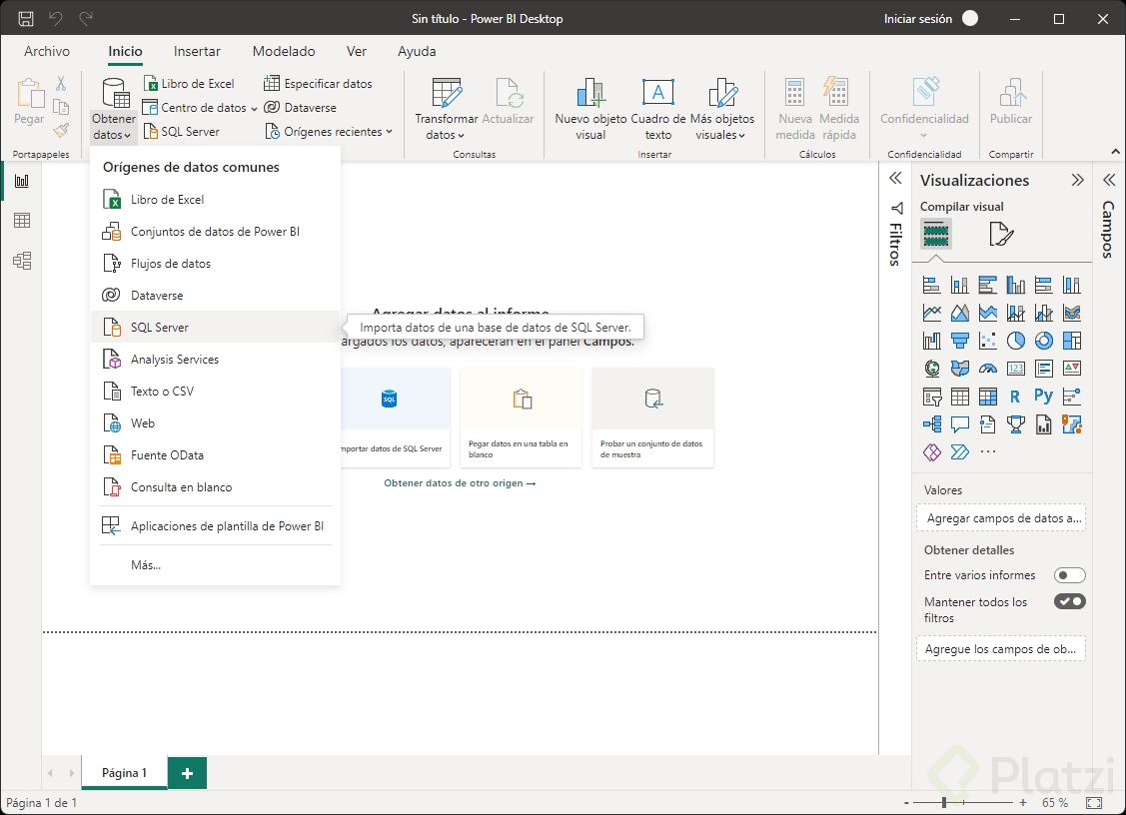Click zoom in plus button
Viewport: 1126px width, 815px height.
[x=1023, y=802]
